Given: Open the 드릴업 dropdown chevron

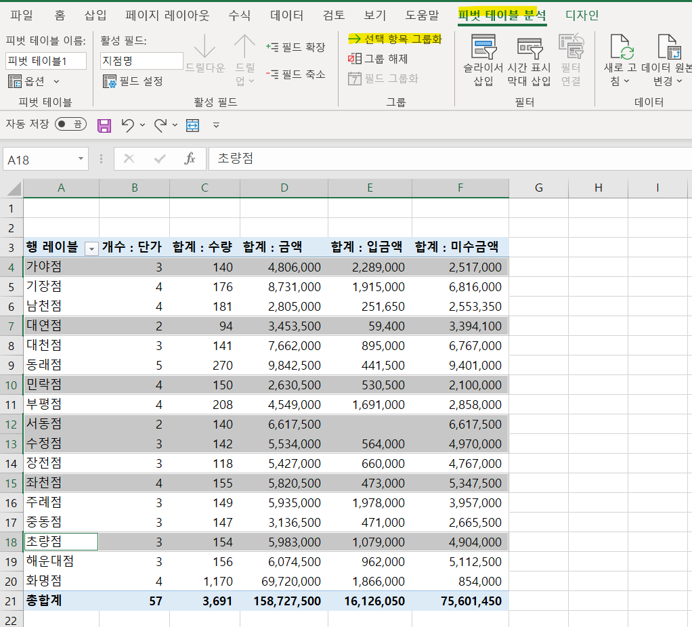Looking at the screenshot, I should coord(252,81).
